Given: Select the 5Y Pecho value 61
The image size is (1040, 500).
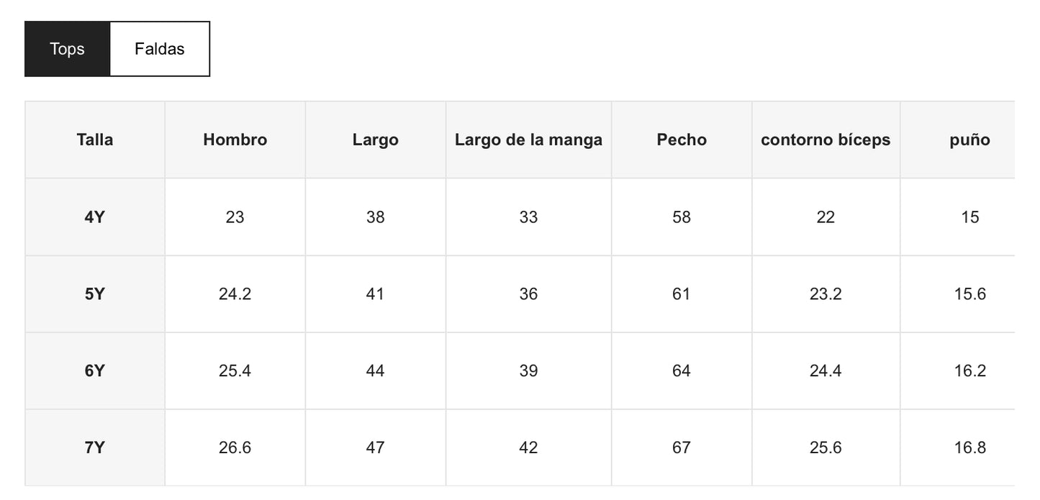Looking at the screenshot, I should 682,294.
